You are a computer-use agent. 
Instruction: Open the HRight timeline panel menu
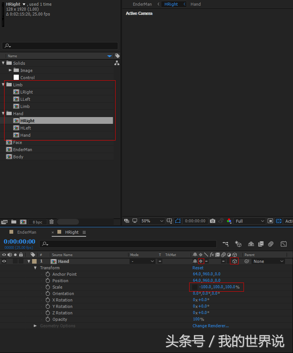(84, 232)
